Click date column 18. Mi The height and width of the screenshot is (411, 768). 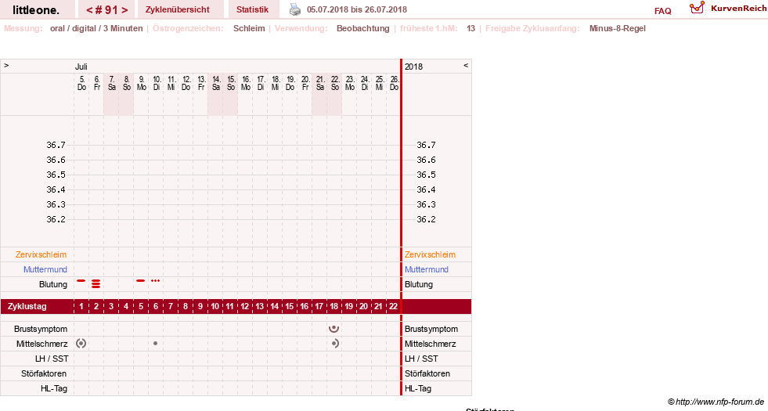[276, 83]
